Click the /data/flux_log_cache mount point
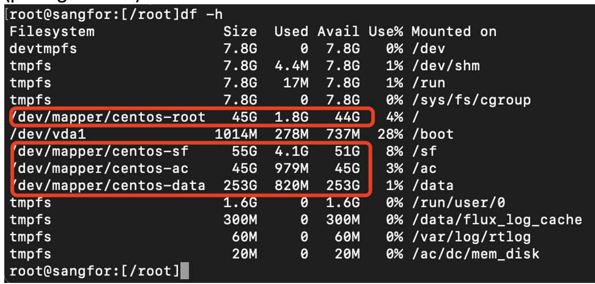This screenshot has height=284, width=595. coord(497,220)
